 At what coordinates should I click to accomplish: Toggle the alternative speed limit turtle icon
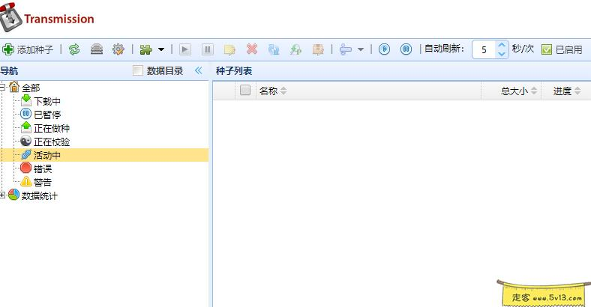pos(97,49)
